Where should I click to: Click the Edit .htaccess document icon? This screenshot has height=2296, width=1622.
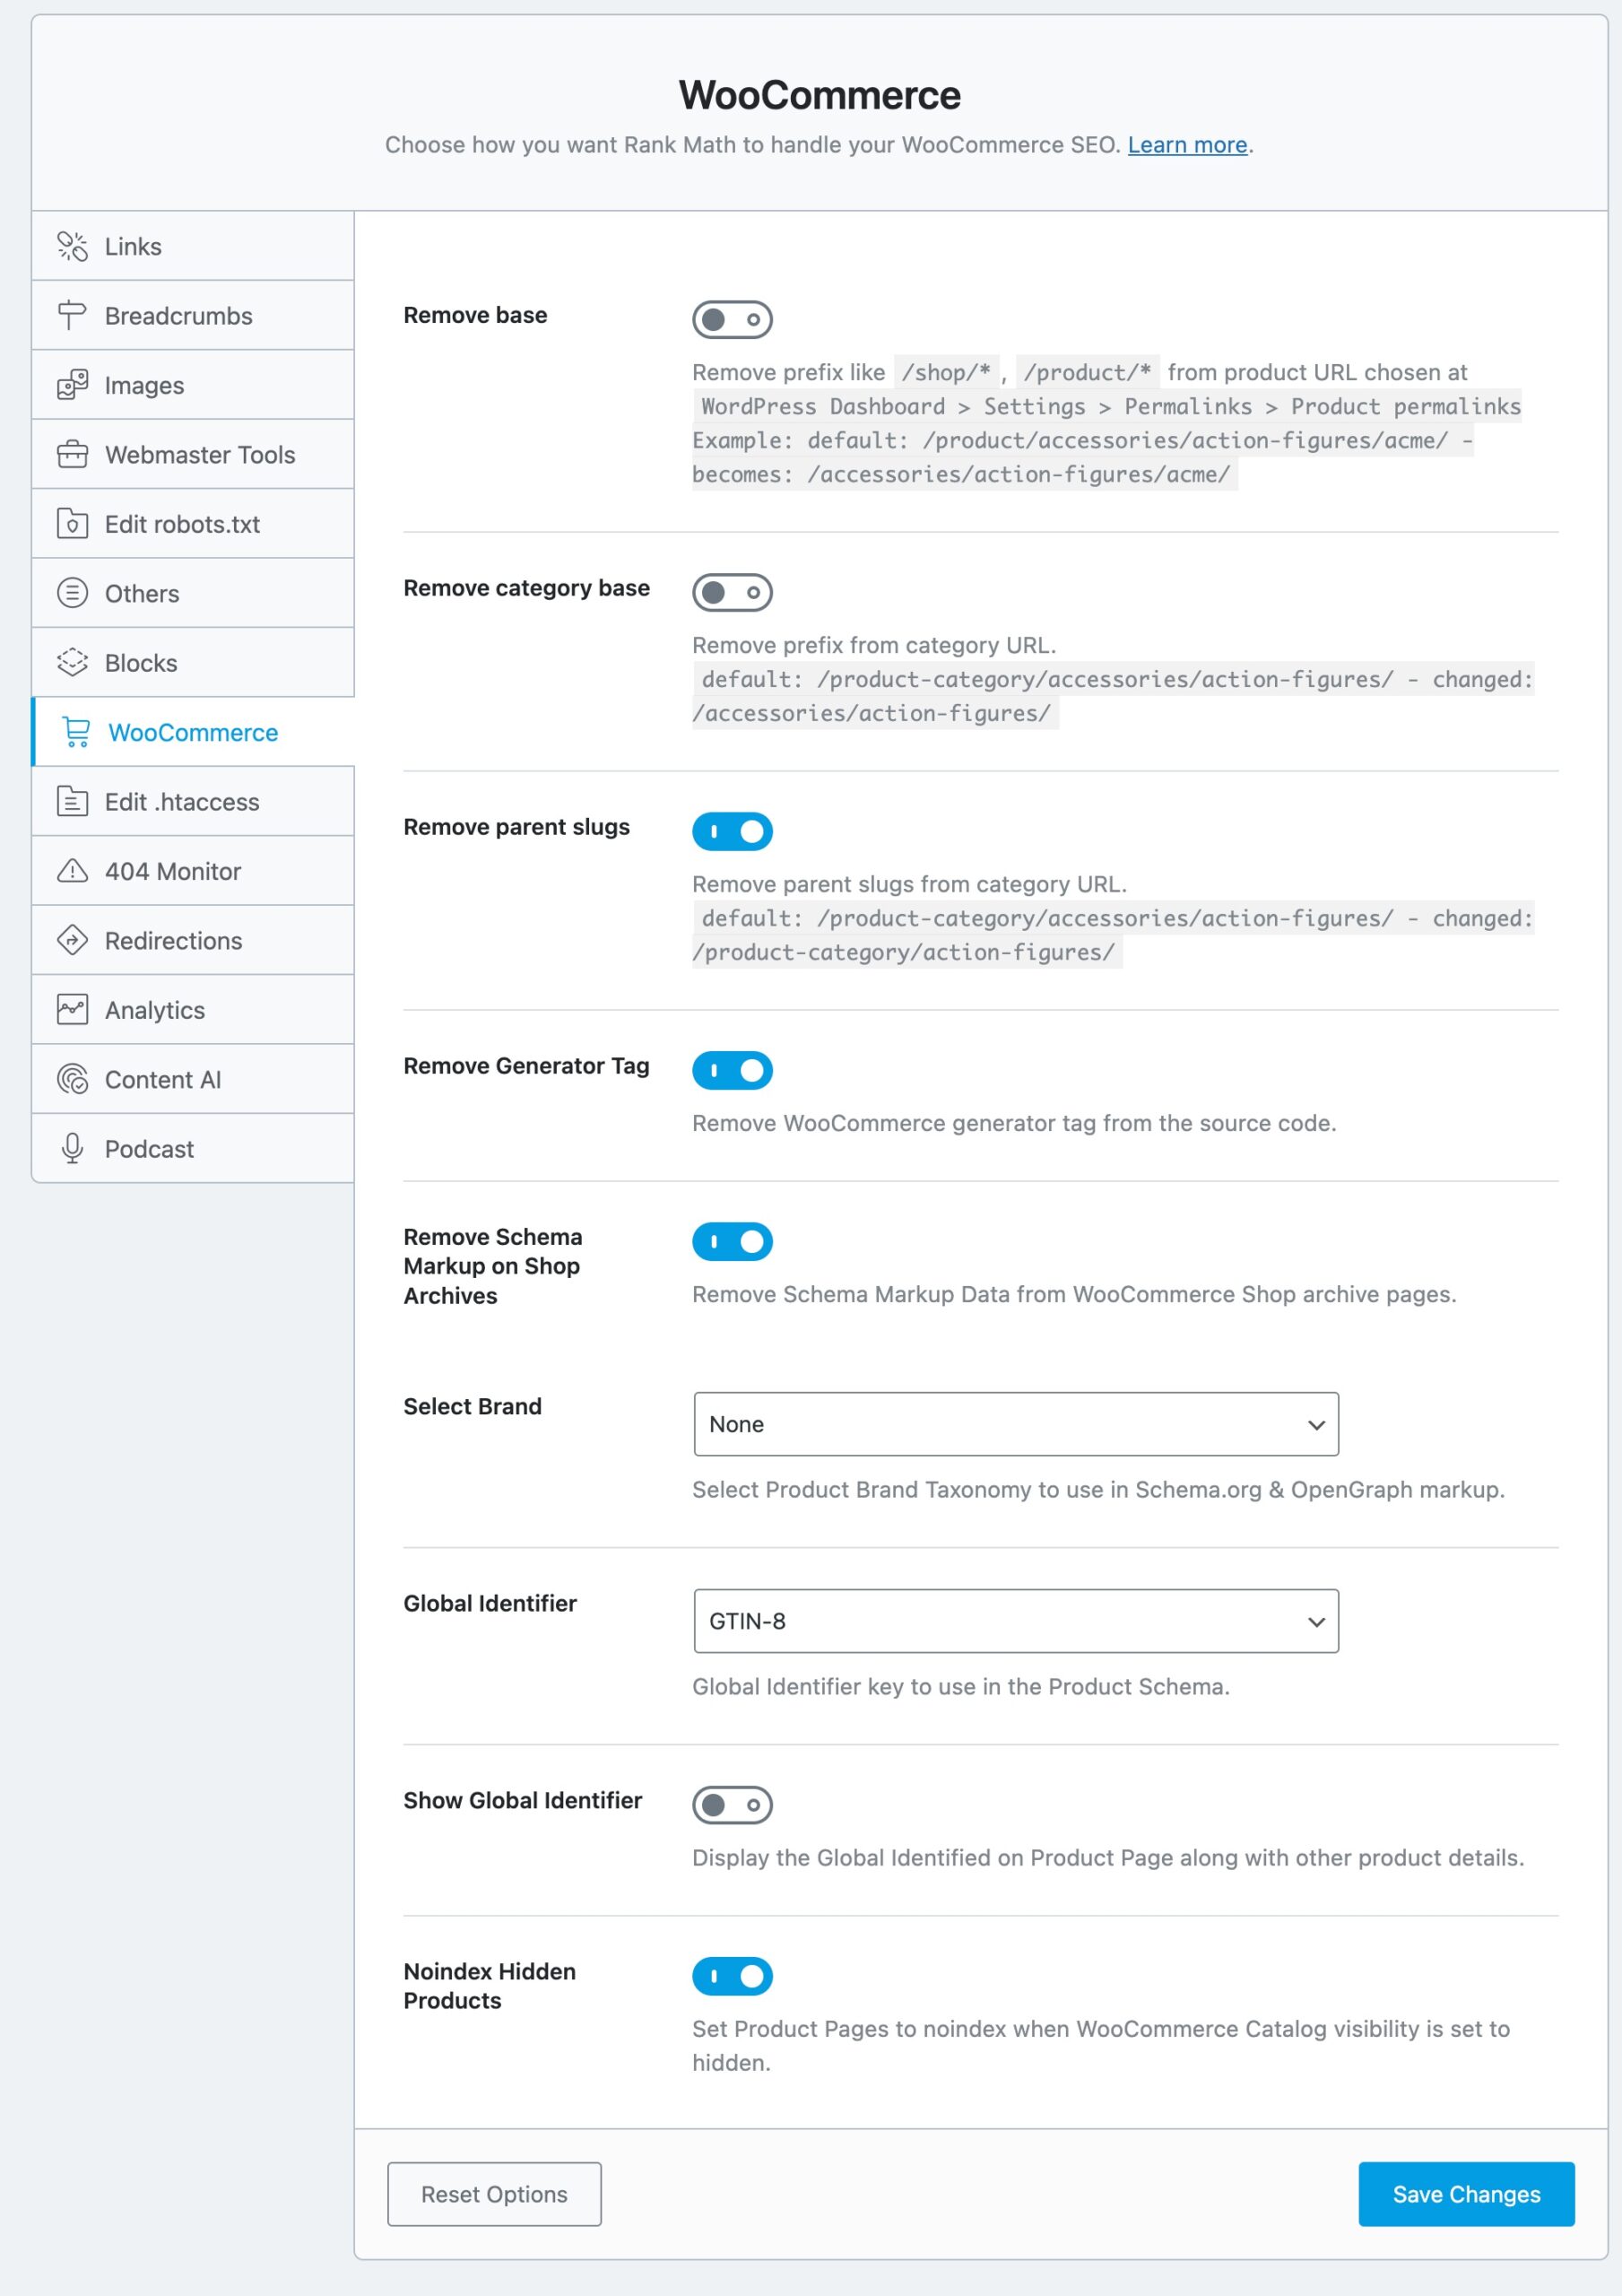tap(72, 801)
